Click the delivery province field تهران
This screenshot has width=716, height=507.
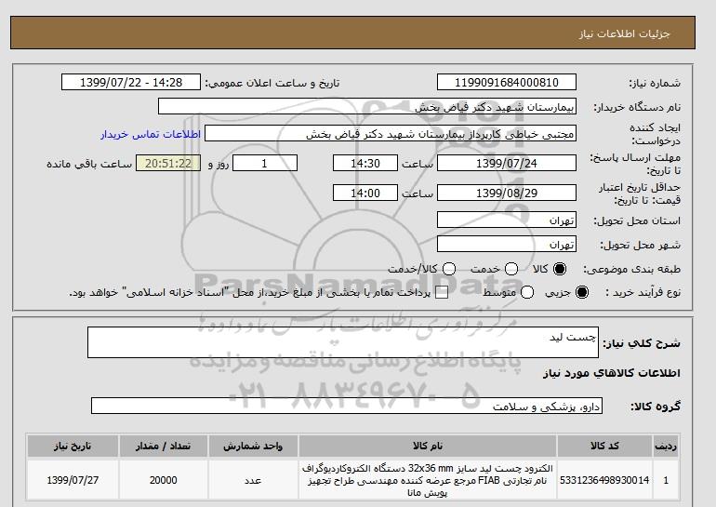pyautogui.click(x=507, y=220)
